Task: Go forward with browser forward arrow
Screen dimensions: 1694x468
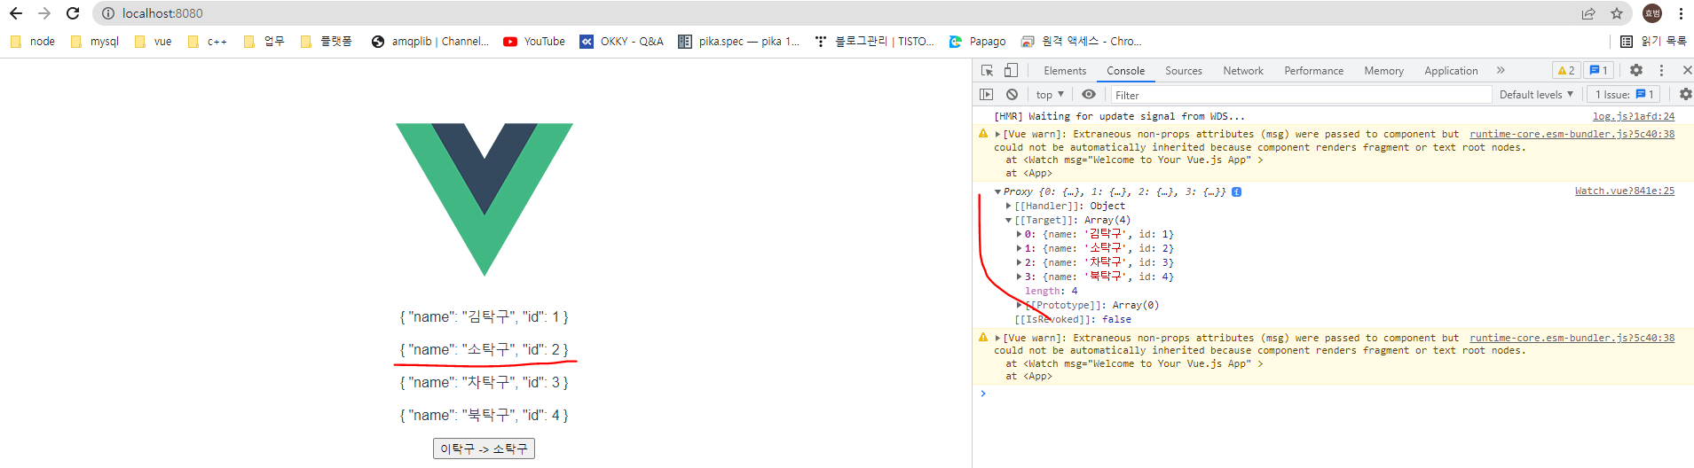Action: (44, 13)
